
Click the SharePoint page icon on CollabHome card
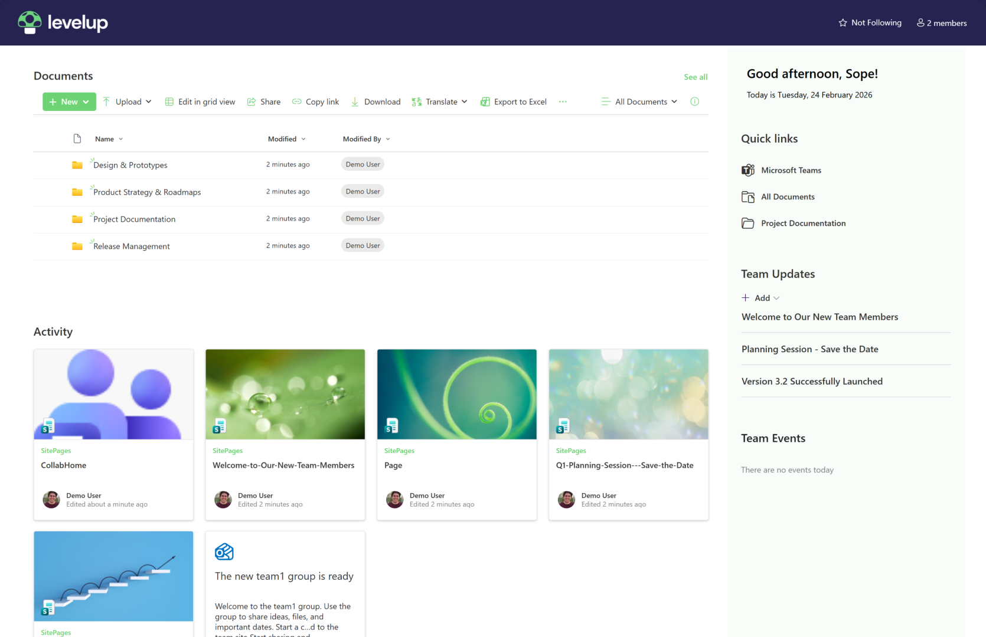[x=48, y=426]
